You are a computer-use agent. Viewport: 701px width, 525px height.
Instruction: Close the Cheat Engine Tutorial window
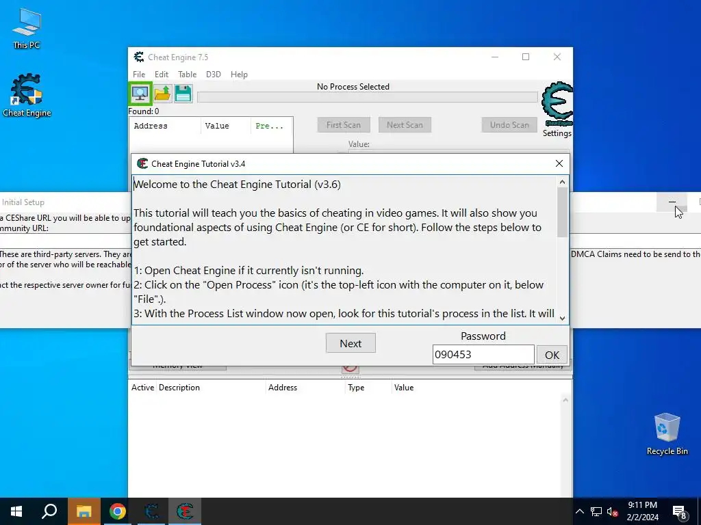[x=559, y=163]
